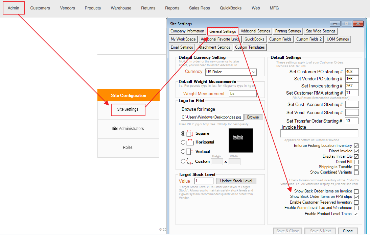Click Site Administrators in Site Configuration
The width and height of the screenshot is (370, 235).
[128, 129]
